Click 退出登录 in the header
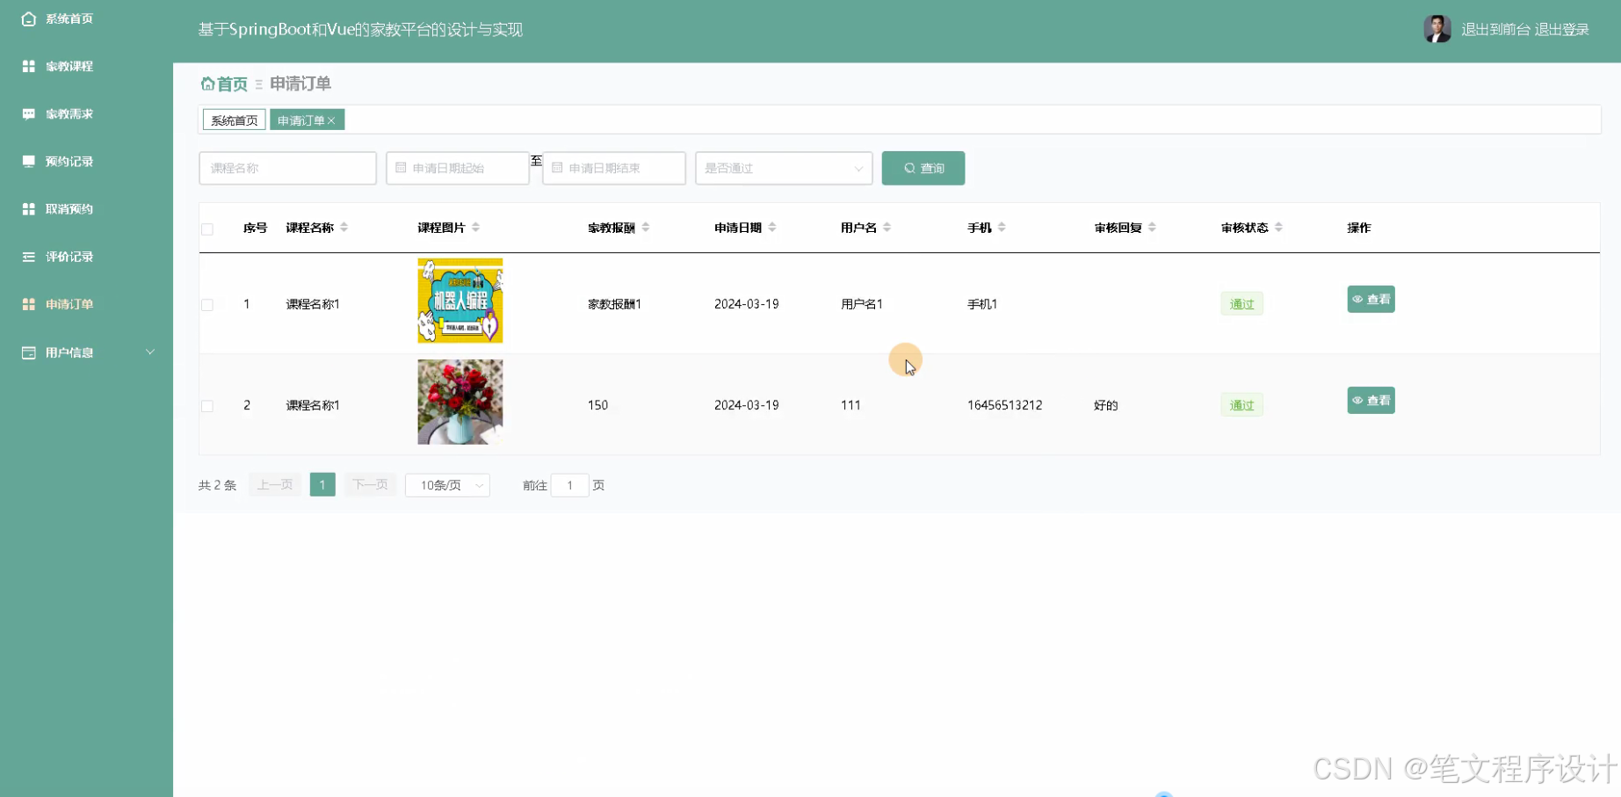This screenshot has width=1621, height=797. point(1561,29)
